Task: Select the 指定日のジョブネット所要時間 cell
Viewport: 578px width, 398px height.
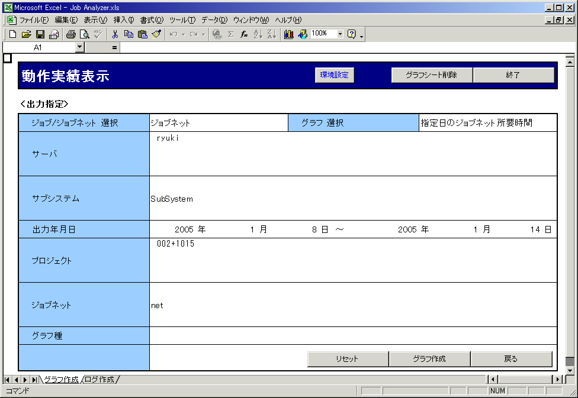Action: pos(488,123)
